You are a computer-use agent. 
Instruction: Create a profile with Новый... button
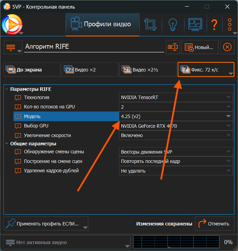(x=200, y=47)
